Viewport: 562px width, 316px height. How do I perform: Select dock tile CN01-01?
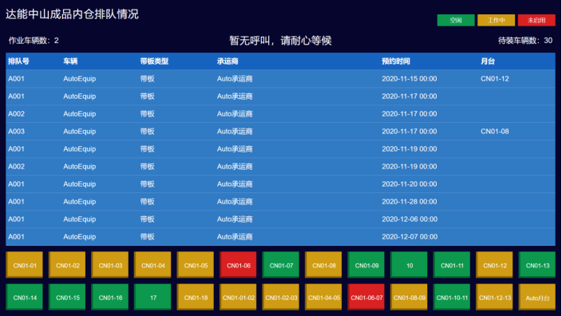point(25,265)
